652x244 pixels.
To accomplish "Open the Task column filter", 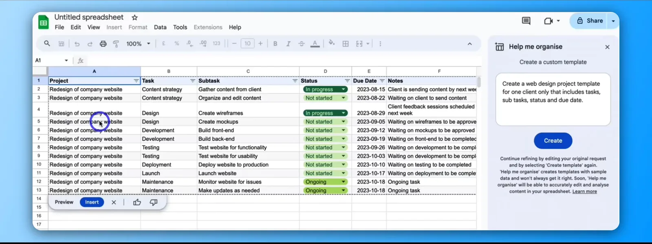I will pyautogui.click(x=193, y=81).
